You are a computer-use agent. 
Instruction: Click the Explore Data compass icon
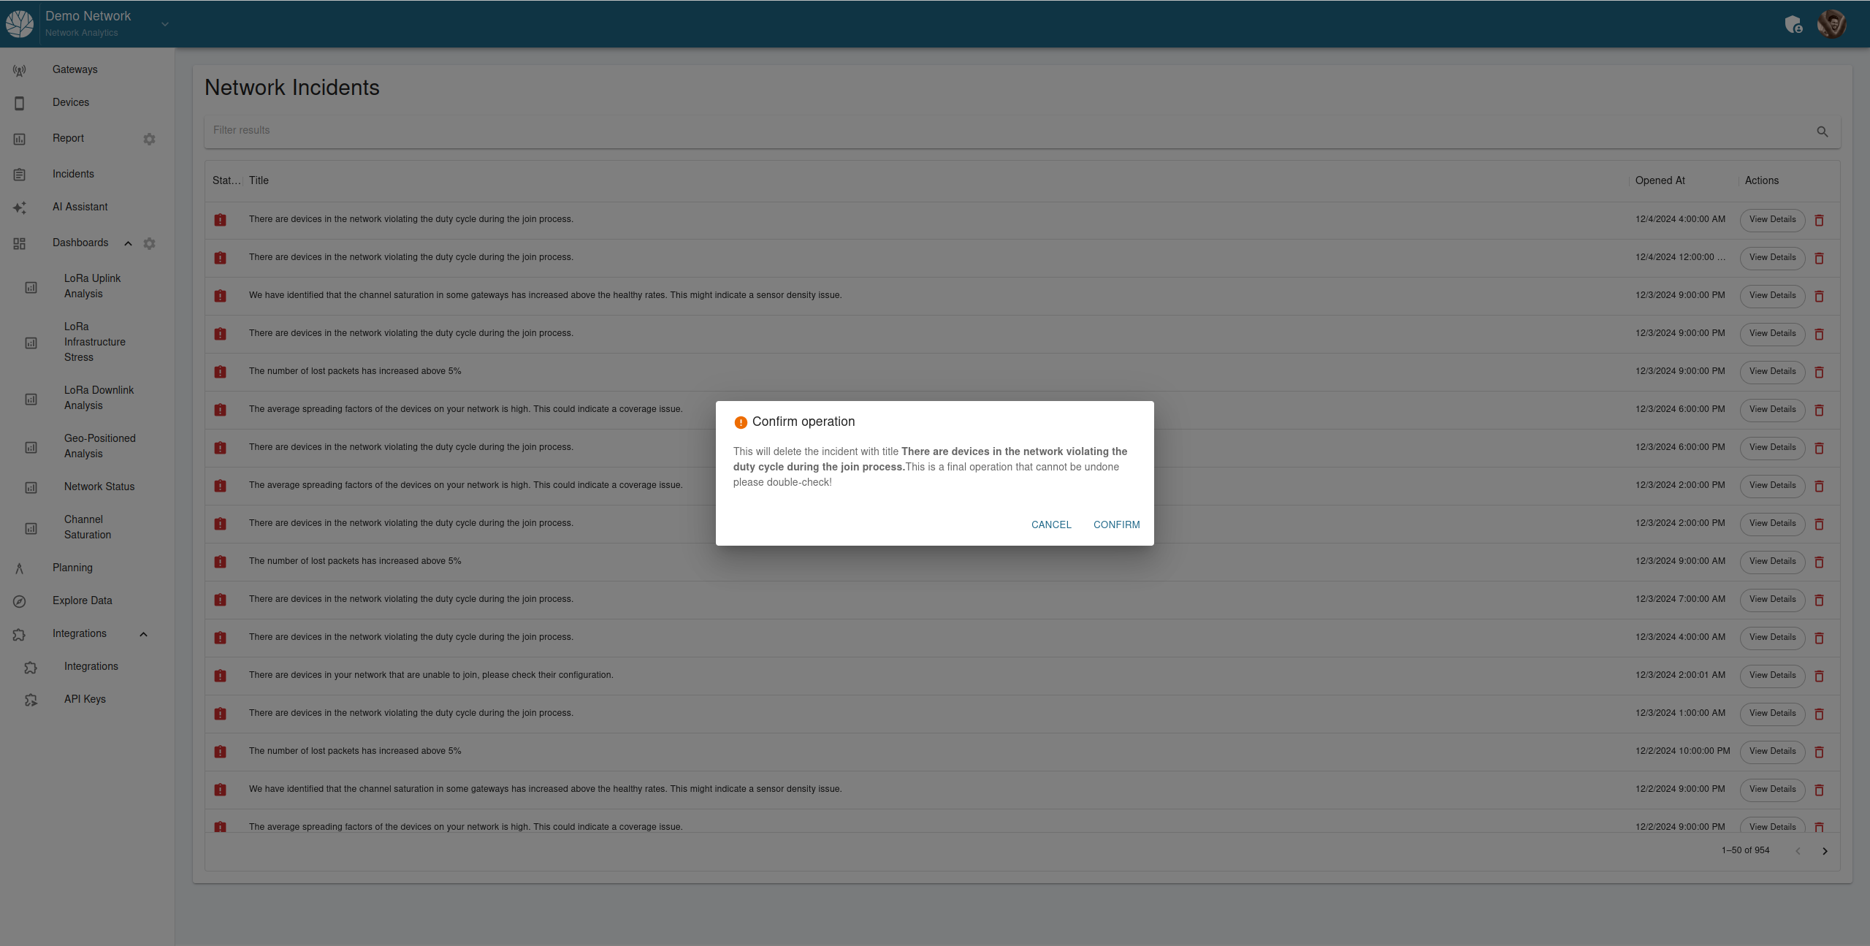pos(20,601)
